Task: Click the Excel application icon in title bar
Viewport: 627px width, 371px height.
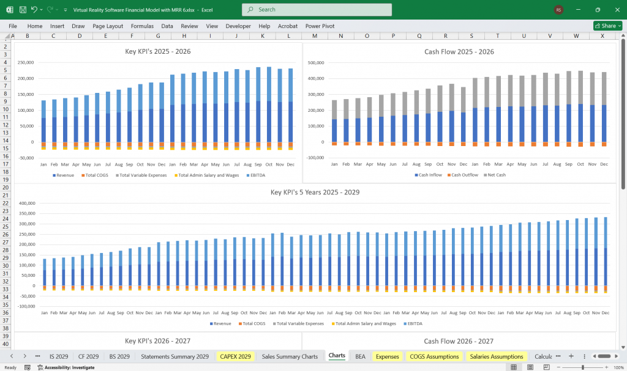Action: [9, 9]
